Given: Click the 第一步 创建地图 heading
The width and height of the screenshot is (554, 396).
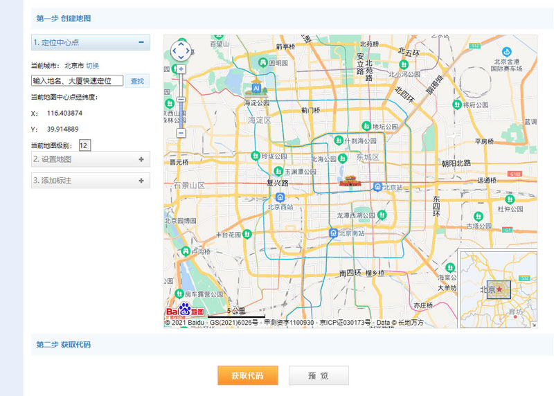Looking at the screenshot, I should [64, 19].
